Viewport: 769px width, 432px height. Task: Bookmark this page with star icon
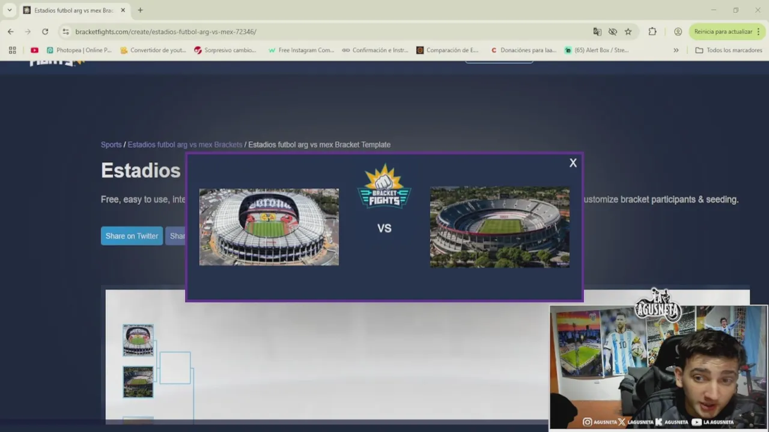click(x=628, y=32)
